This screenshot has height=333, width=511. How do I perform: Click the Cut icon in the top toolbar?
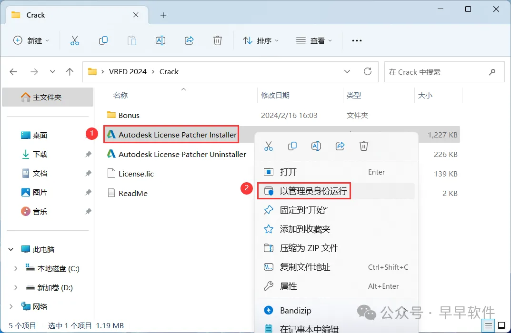tap(75, 41)
